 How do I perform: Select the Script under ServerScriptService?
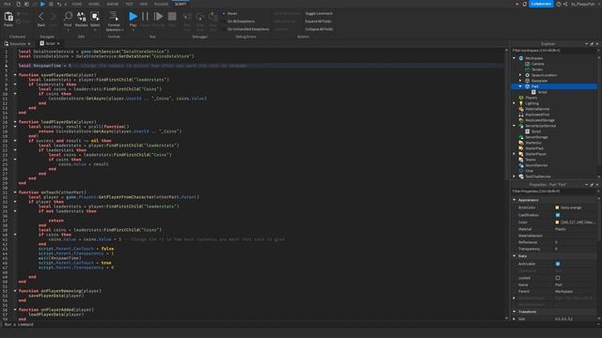536,131
